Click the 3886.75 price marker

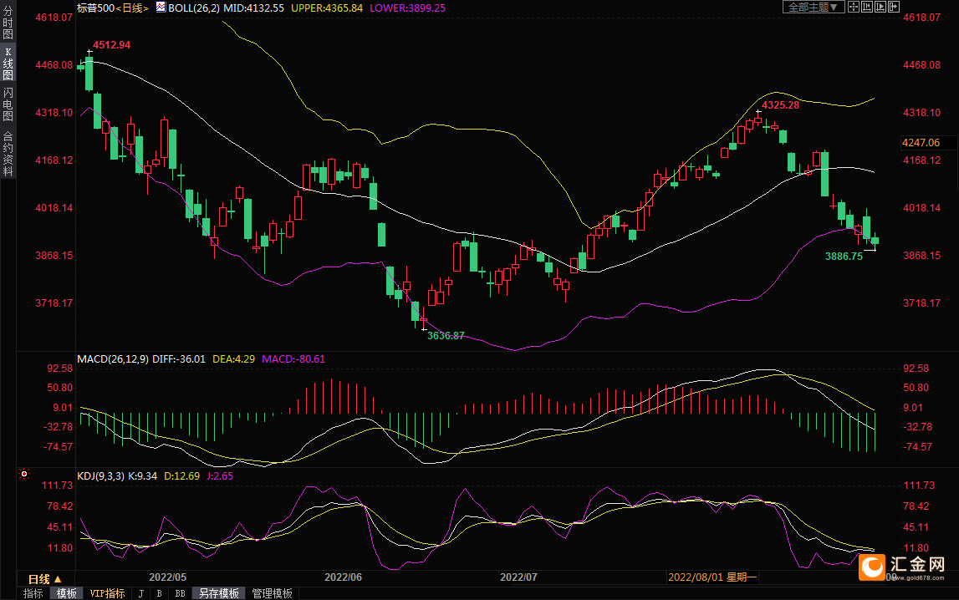844,257
